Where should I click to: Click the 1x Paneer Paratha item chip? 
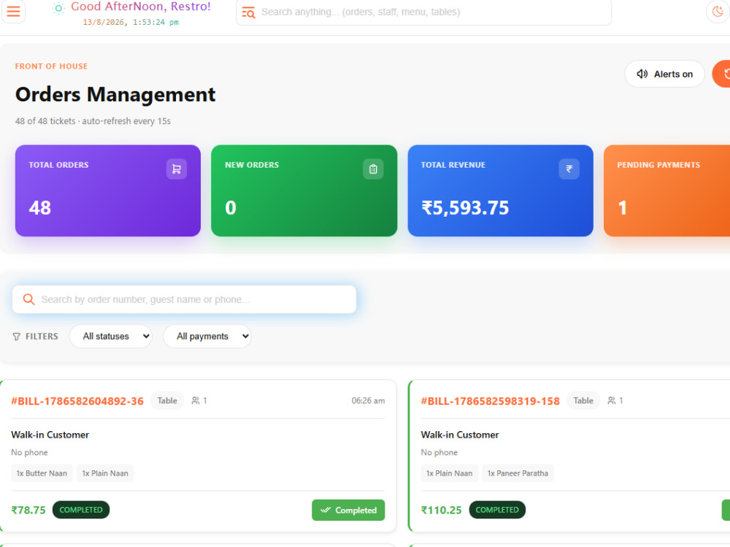518,473
